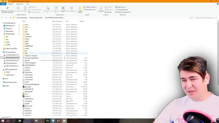Create new folder with Создать папку
The width and height of the screenshot is (219, 123).
[x=80, y=10]
